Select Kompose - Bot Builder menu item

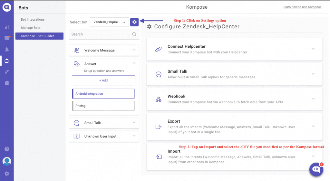coord(39,36)
